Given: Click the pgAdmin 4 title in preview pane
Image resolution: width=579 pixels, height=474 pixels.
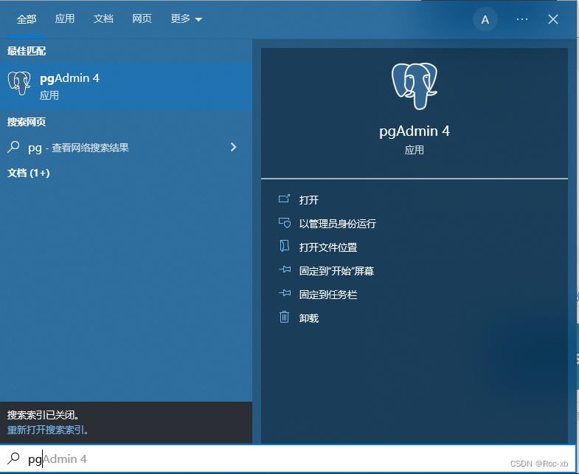Looking at the screenshot, I should [x=415, y=131].
